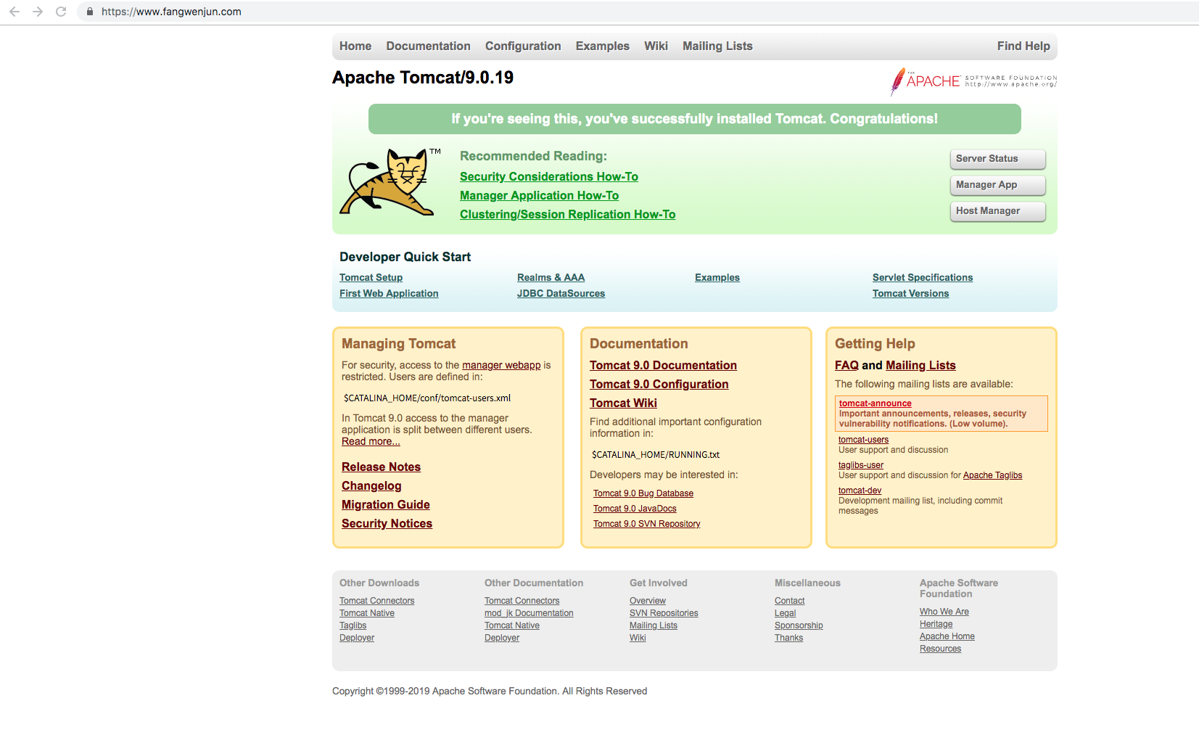Click the Host Manager button
The image size is (1199, 751).
pos(998,211)
